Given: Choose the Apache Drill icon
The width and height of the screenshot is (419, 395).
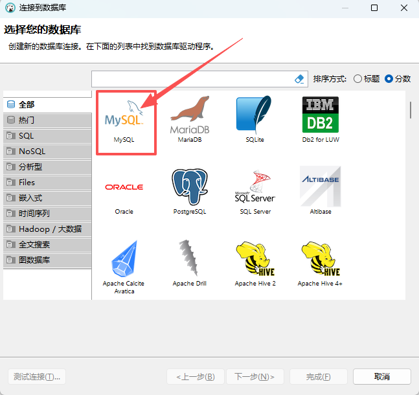Looking at the screenshot, I should tap(188, 258).
